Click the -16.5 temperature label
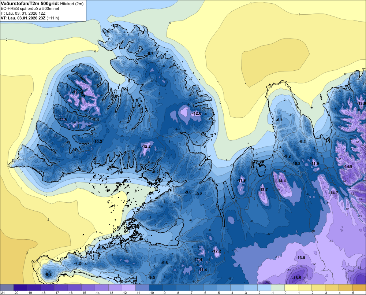Screen dimensions: 366x295 297,278
